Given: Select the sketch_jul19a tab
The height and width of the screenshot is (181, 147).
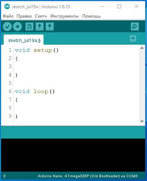Looking at the screenshot, I should point(24,40).
